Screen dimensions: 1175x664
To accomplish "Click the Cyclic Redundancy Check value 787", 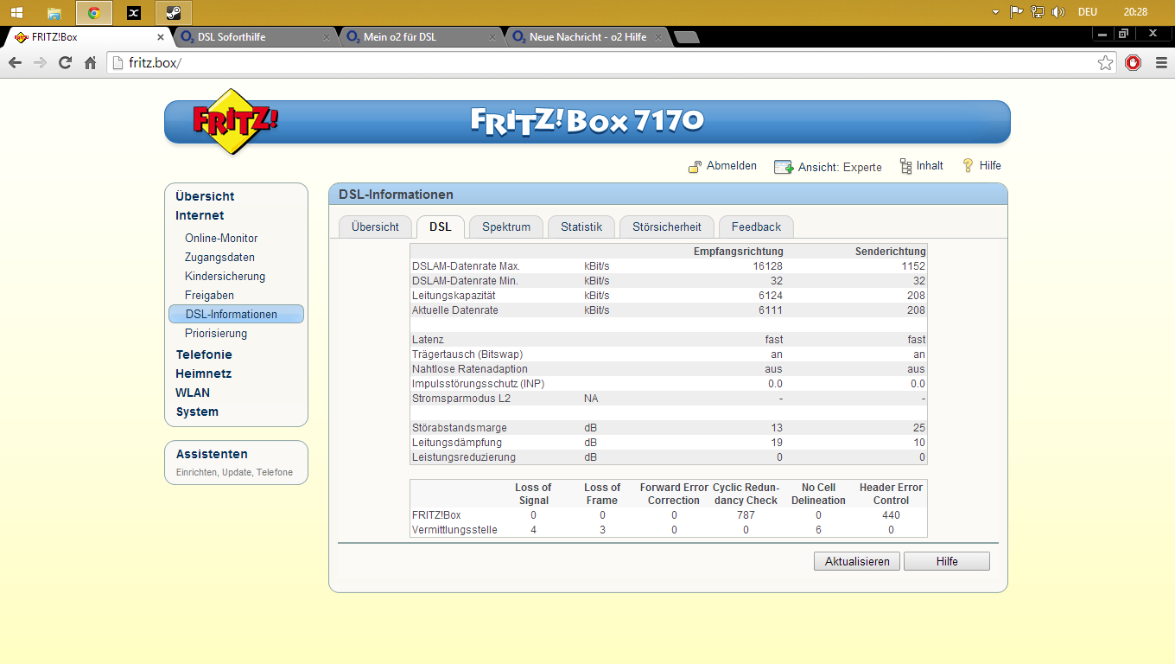I will coord(746,515).
